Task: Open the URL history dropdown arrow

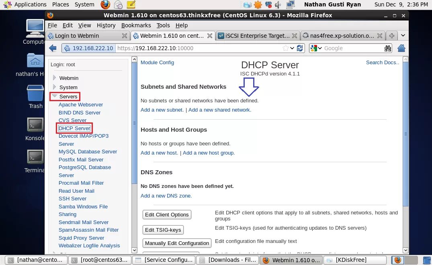Action: pyautogui.click(x=292, y=48)
